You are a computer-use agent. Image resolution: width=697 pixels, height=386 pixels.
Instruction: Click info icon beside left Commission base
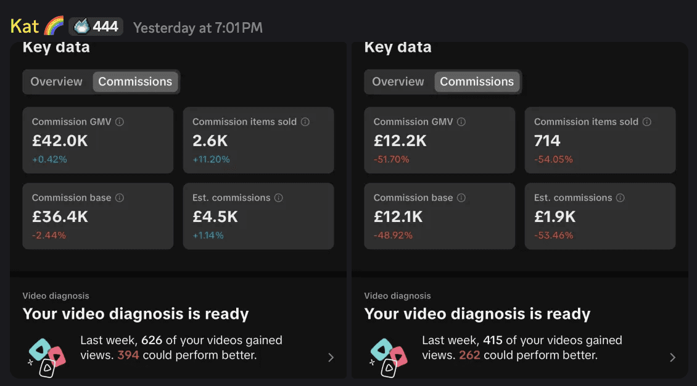(x=120, y=198)
